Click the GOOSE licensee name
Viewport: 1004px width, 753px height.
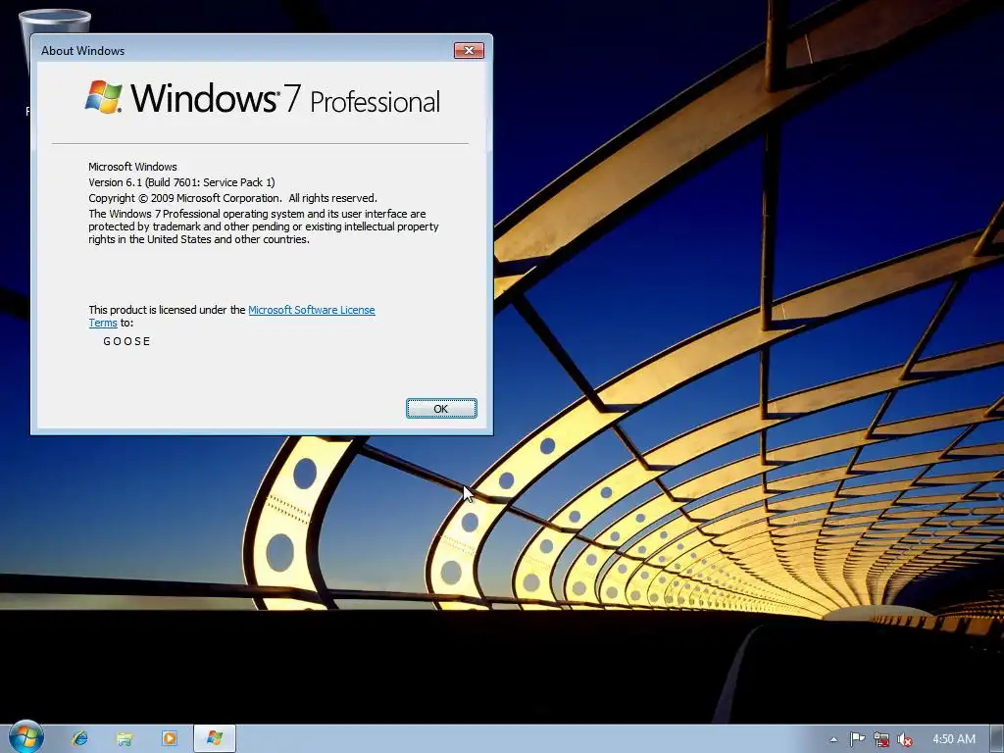tap(126, 341)
